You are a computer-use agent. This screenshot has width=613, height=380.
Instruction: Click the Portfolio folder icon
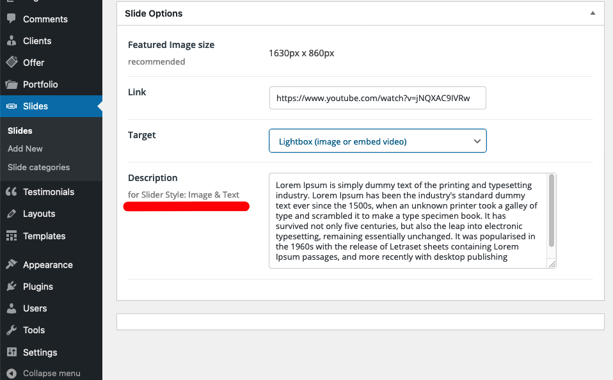(12, 84)
